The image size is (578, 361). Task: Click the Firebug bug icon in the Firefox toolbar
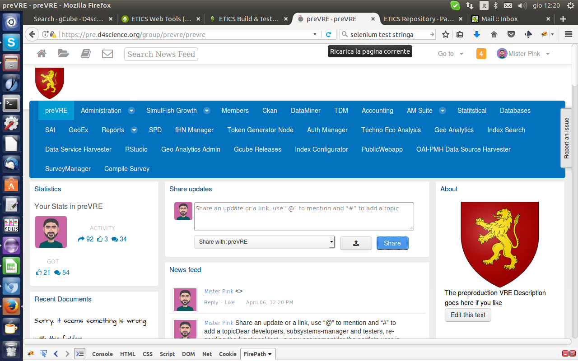point(545,34)
